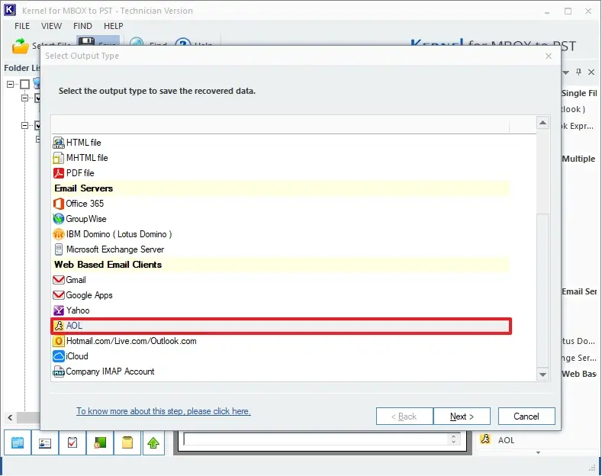602x476 pixels.
Task: Choose the Microsoft Exchange Server icon
Action: (58, 249)
